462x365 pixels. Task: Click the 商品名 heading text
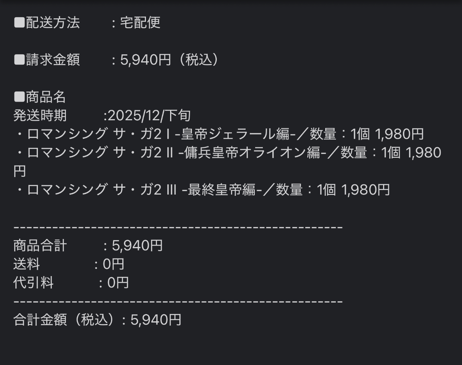tap(46, 97)
